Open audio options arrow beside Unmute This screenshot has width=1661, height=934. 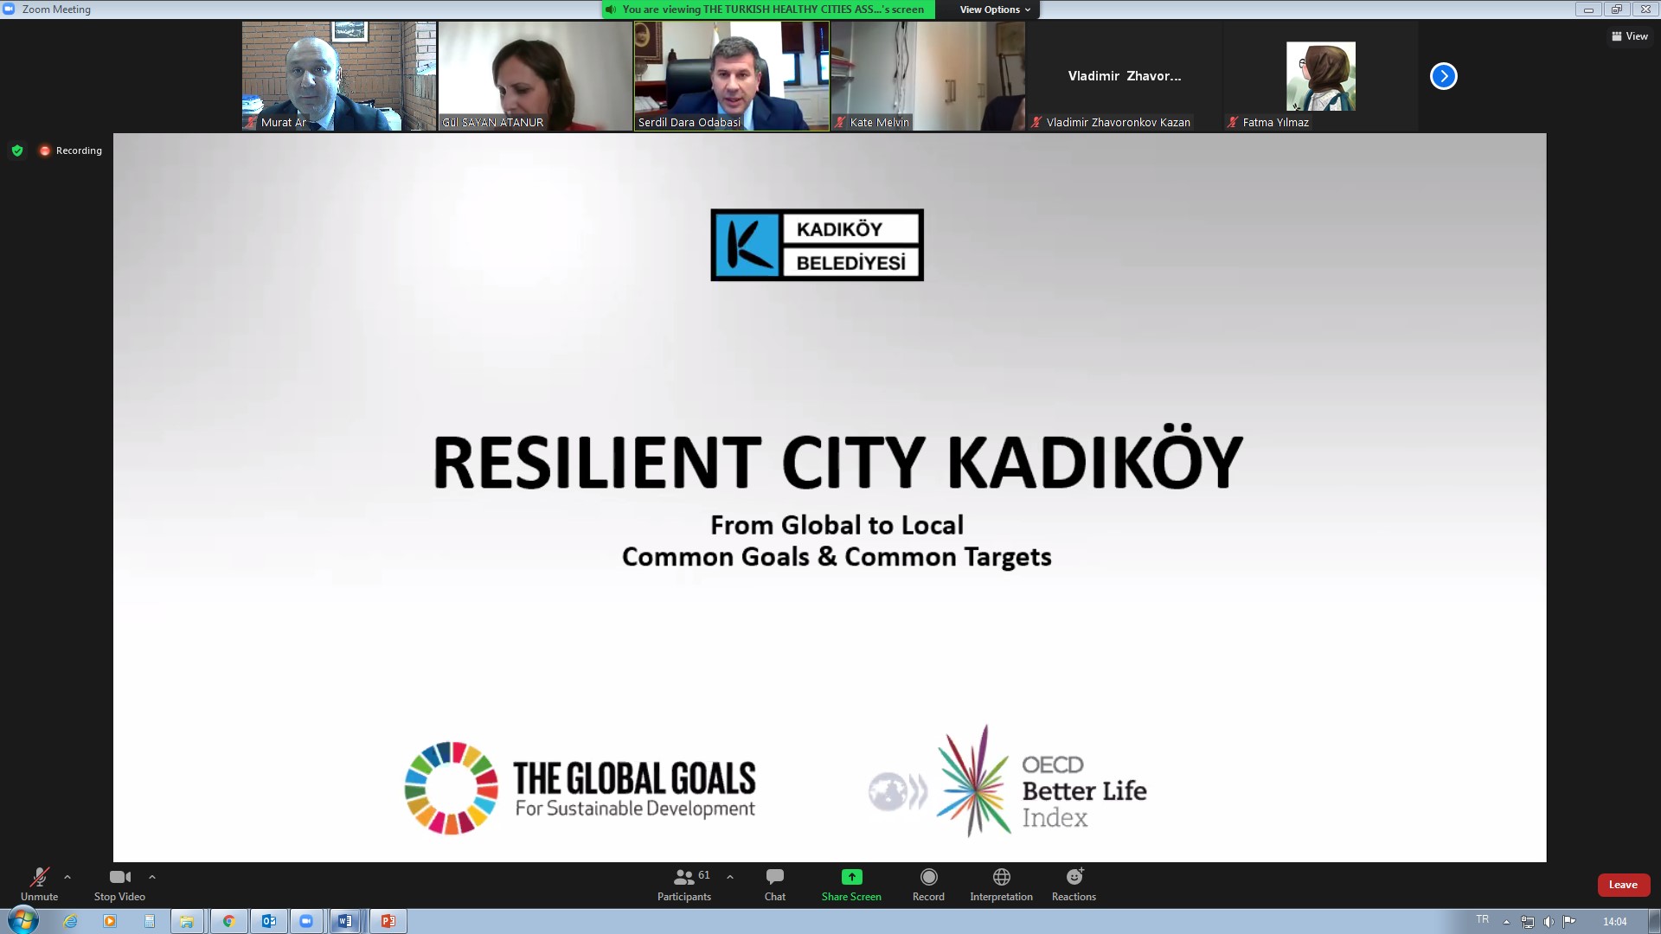[67, 877]
